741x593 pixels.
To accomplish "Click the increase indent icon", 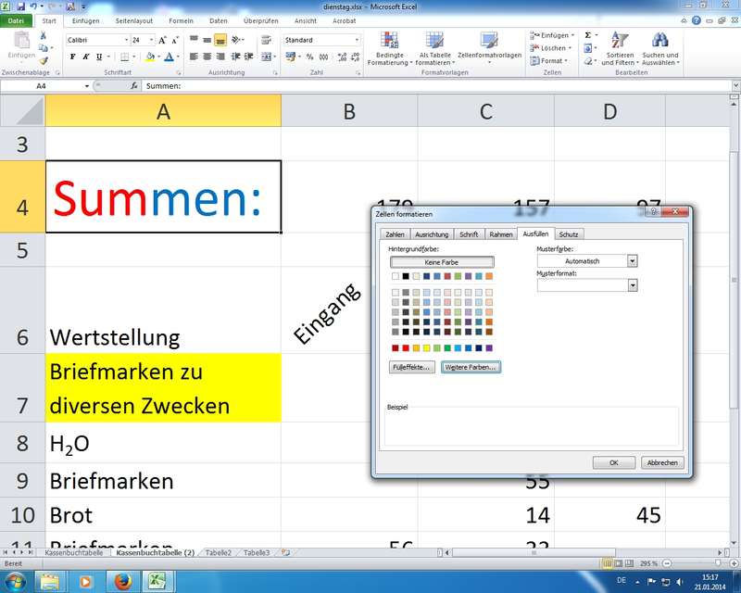I will point(248,57).
